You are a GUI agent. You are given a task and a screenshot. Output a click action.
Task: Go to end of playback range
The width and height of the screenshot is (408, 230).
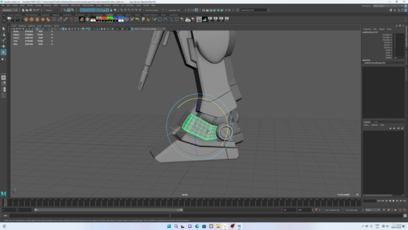[404, 201]
